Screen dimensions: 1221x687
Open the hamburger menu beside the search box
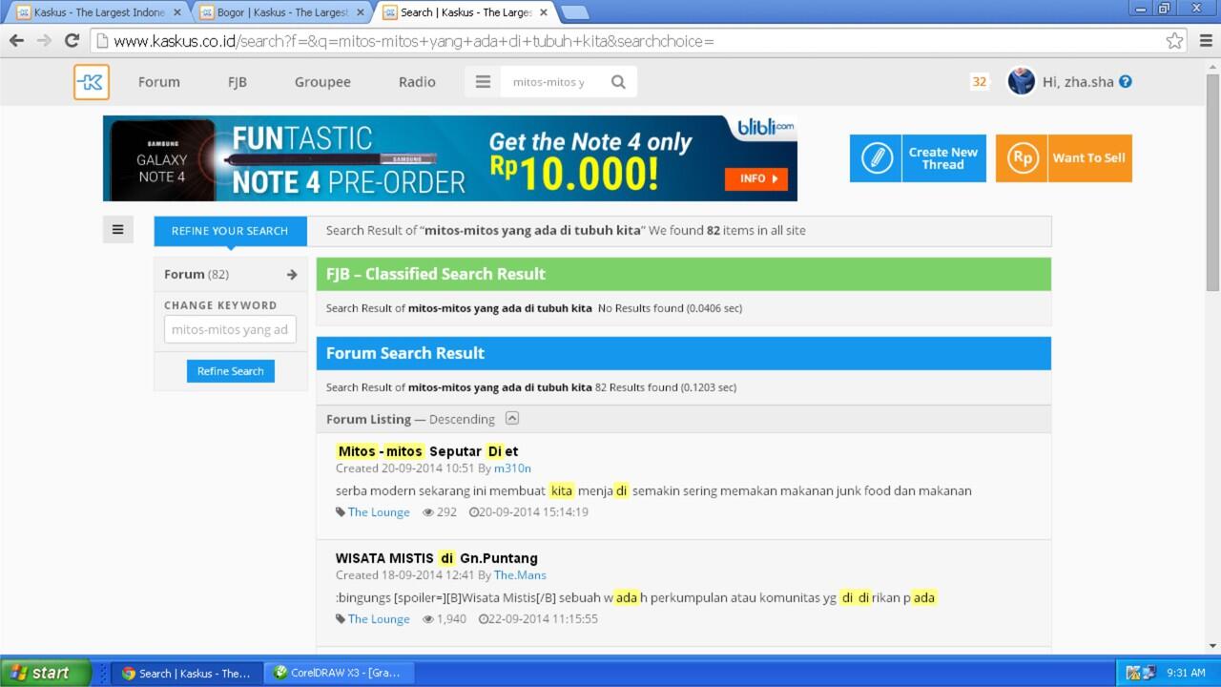(483, 82)
